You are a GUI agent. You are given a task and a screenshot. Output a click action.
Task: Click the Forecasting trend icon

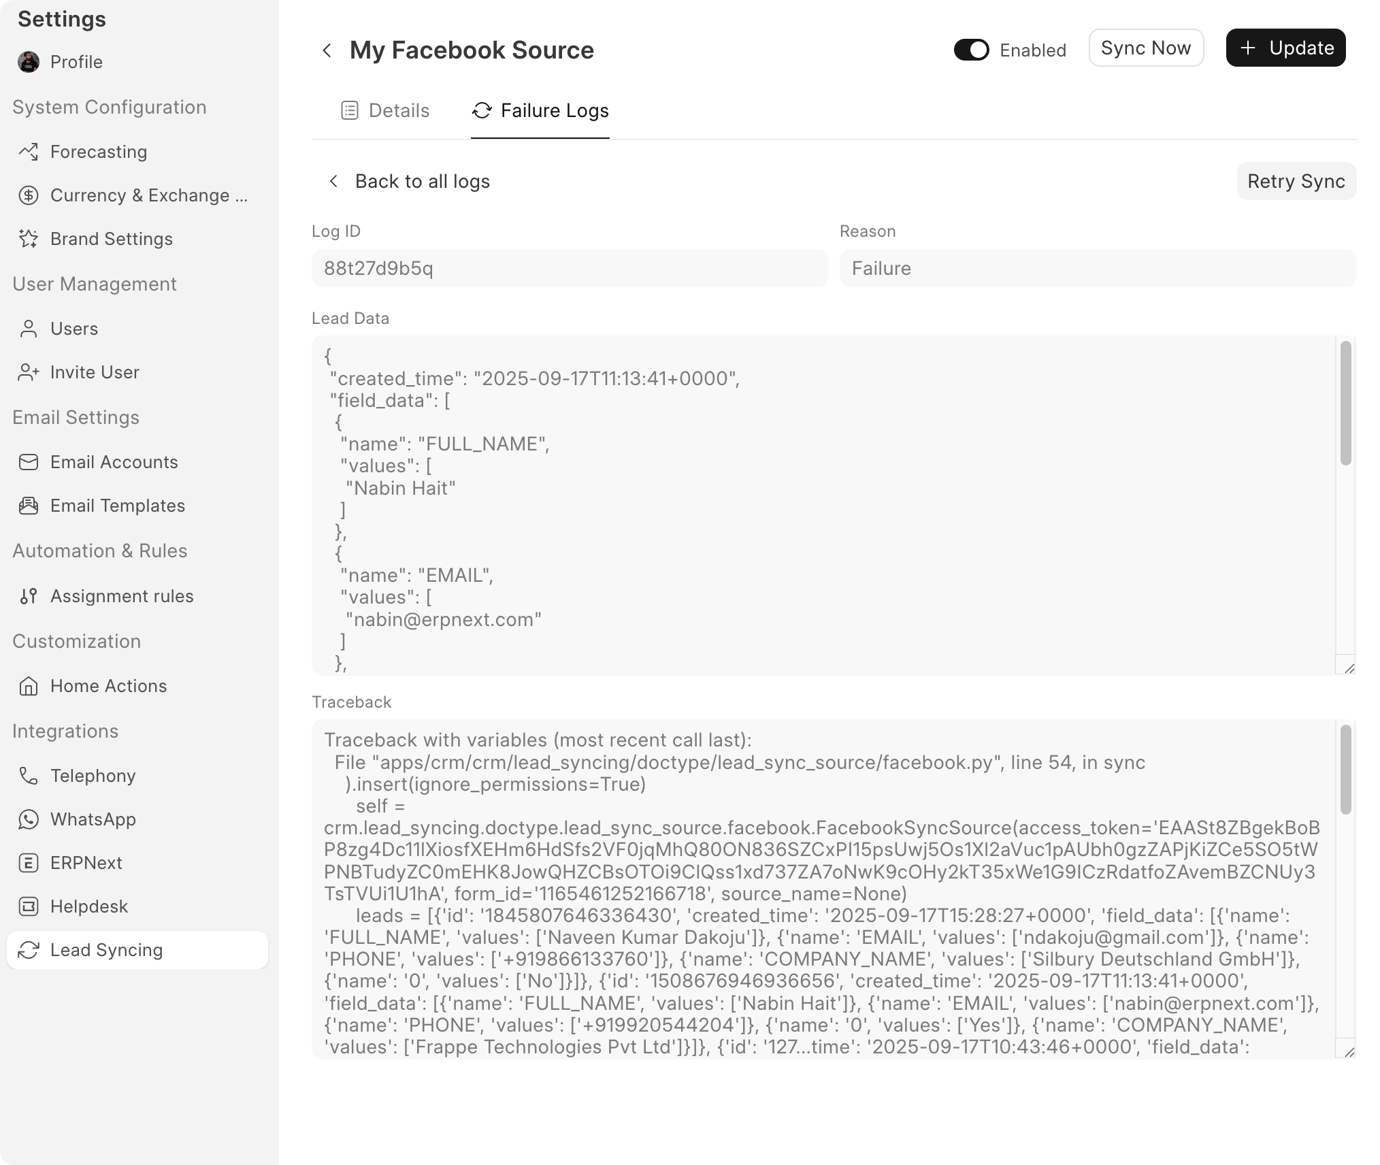click(28, 152)
